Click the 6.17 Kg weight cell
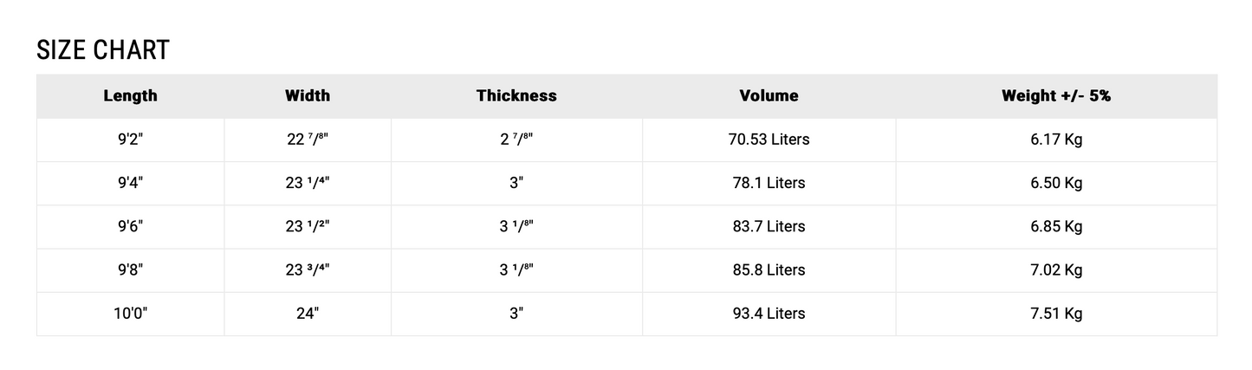Image resolution: width=1252 pixels, height=370 pixels. [1055, 140]
